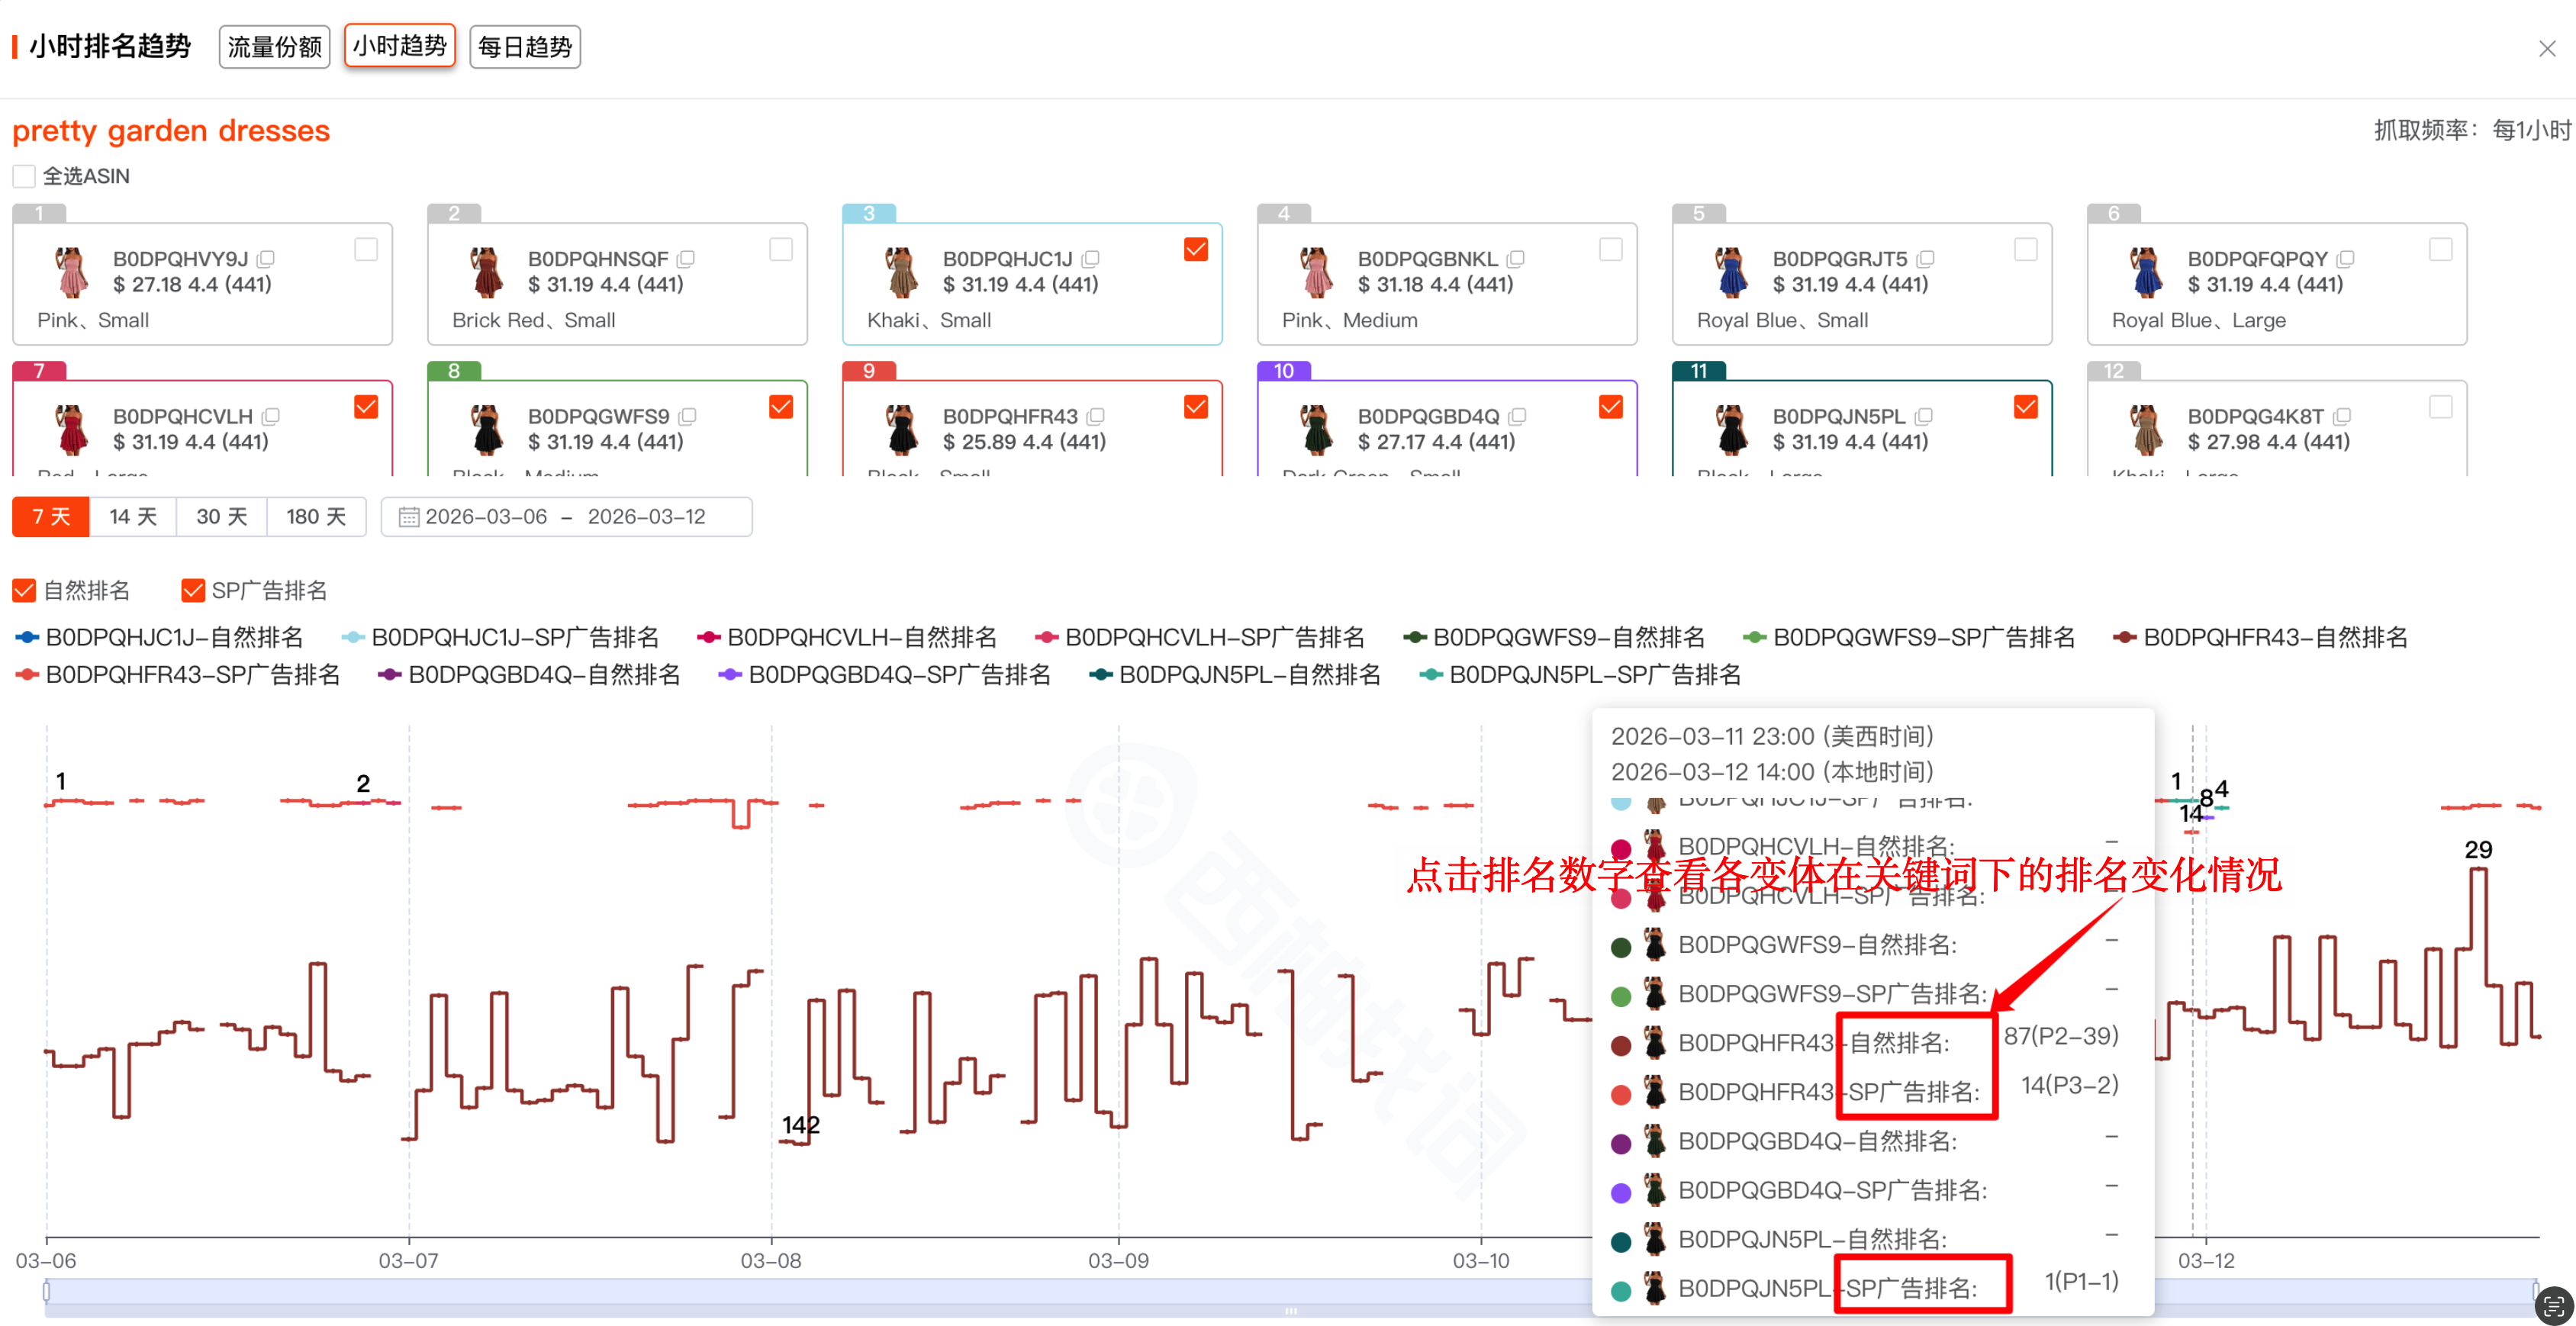This screenshot has height=1326, width=2576.
Task: Click the copy icon beside B0DPQGBNKL
Action: pos(1516,259)
